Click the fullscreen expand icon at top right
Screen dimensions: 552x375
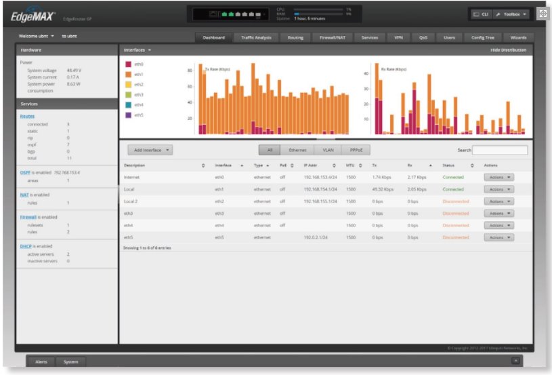click(x=542, y=14)
